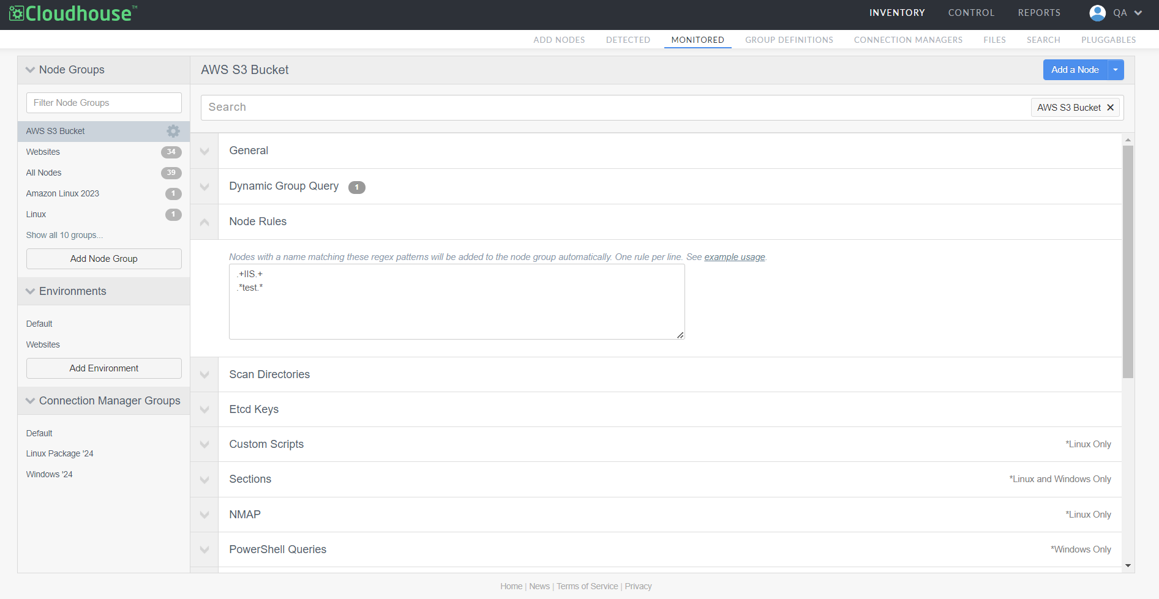Click the scrollbar up arrow
The width and height of the screenshot is (1159, 599).
(x=1128, y=140)
